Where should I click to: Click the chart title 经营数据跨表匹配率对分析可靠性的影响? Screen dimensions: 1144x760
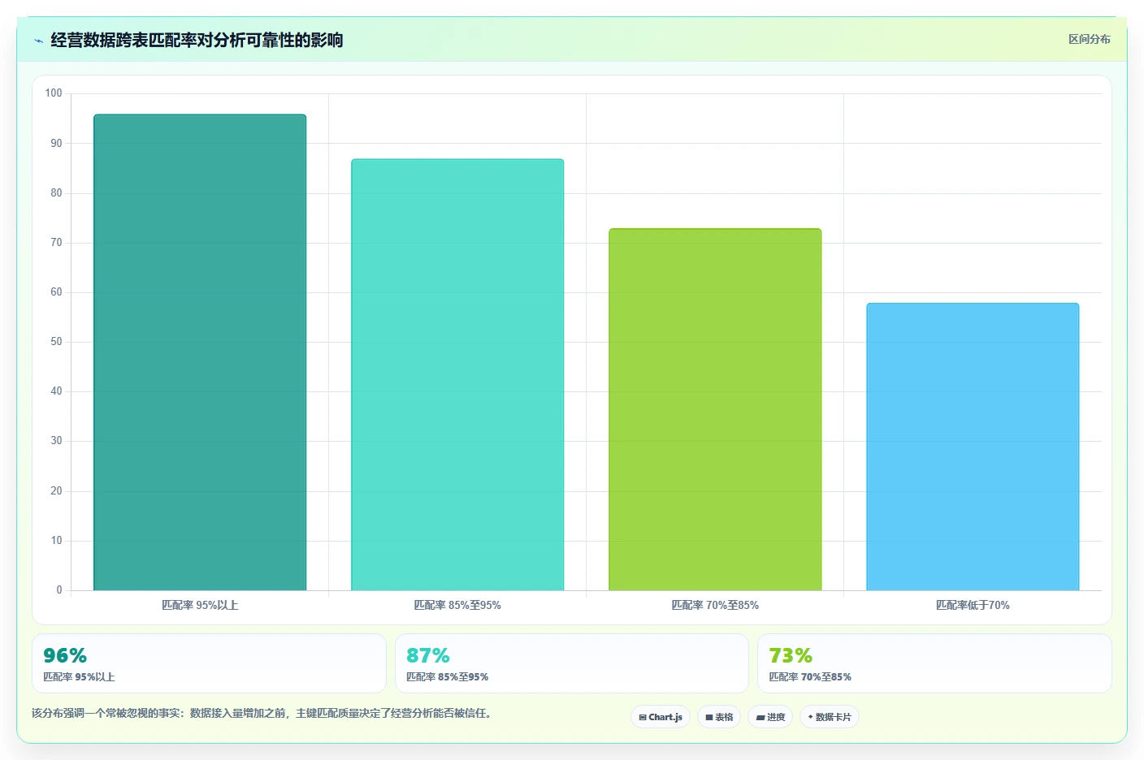point(197,40)
